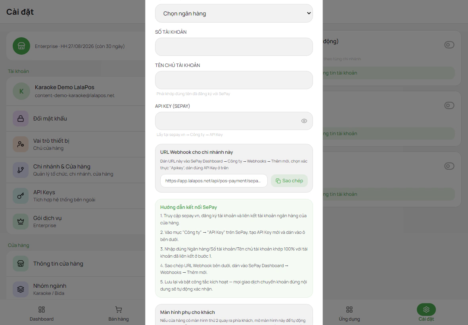The image size is (468, 325).
Task: Toggle the third payment switch in the background
Action: [449, 166]
